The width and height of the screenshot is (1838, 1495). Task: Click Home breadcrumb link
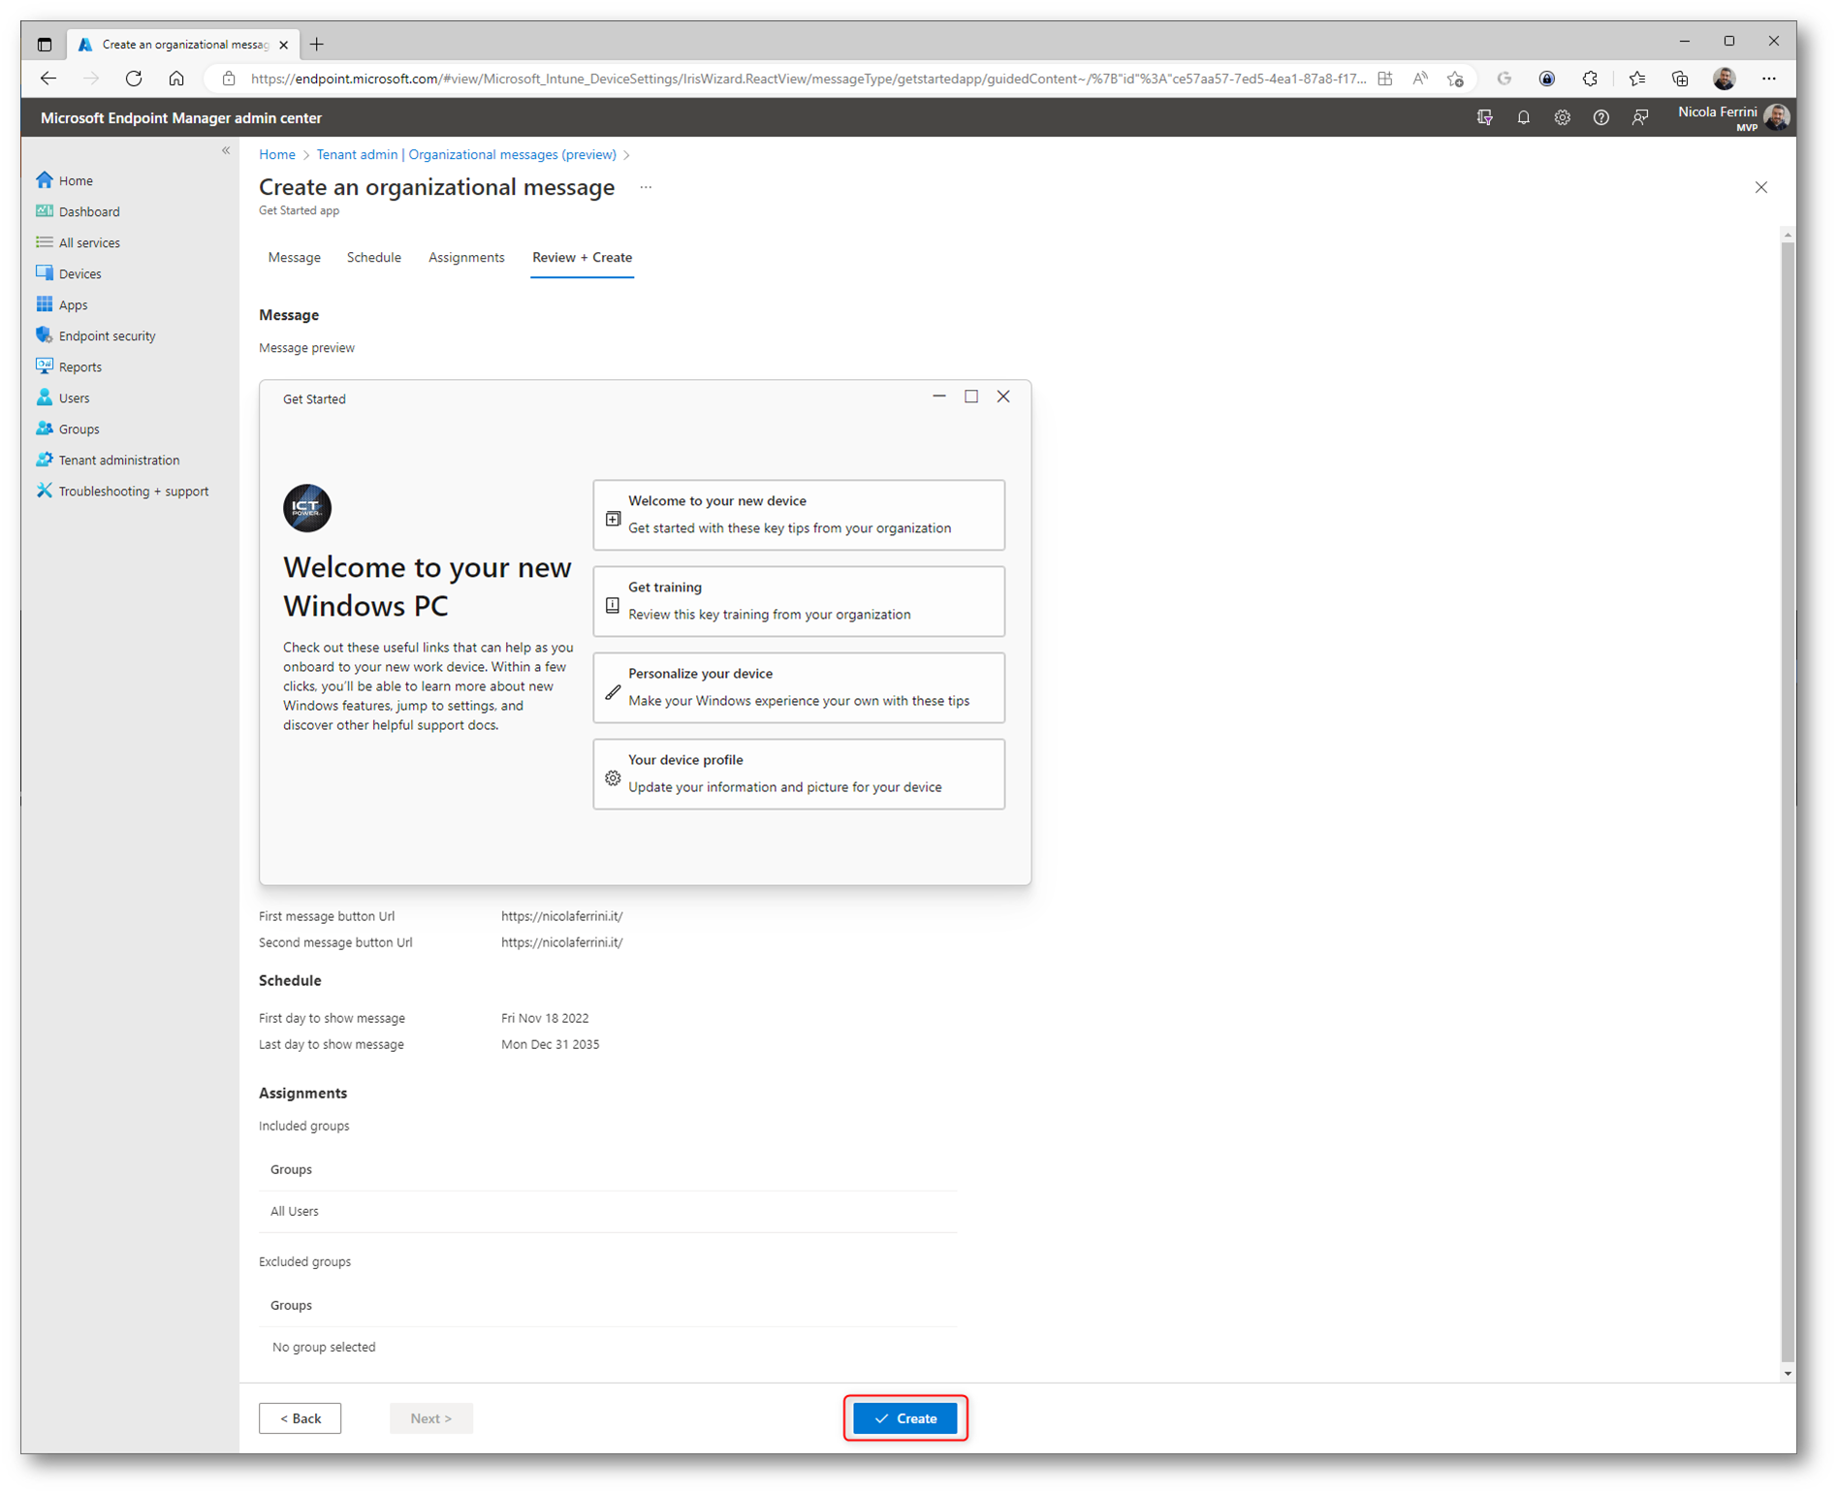pos(277,155)
